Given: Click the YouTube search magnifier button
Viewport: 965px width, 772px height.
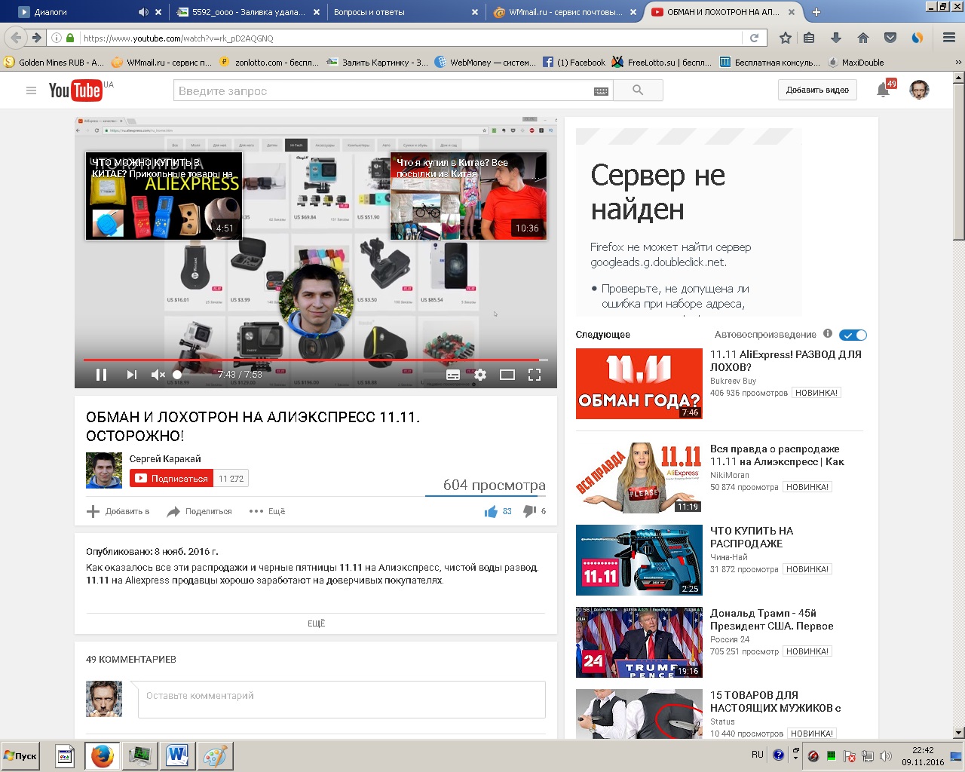Looking at the screenshot, I should pos(638,90).
